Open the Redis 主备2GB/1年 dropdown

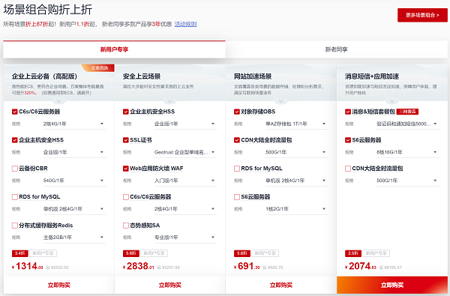pyautogui.click(x=74, y=238)
